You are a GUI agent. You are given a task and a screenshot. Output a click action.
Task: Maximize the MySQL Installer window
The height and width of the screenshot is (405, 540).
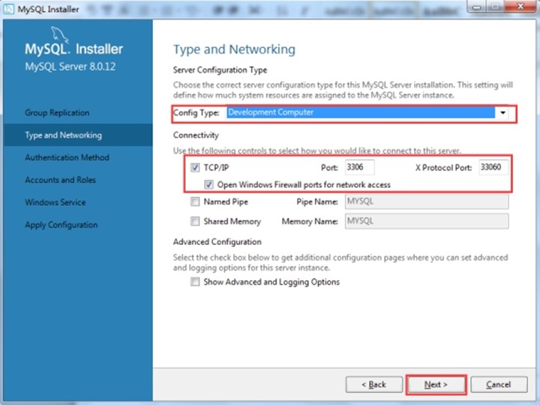[495, 7]
